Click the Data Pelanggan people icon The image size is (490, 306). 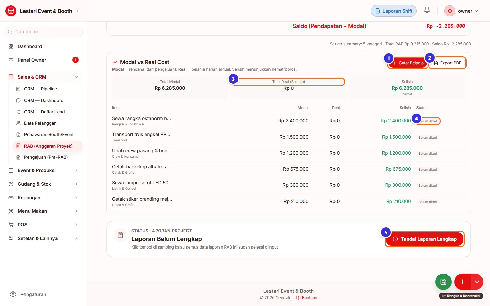click(x=18, y=123)
